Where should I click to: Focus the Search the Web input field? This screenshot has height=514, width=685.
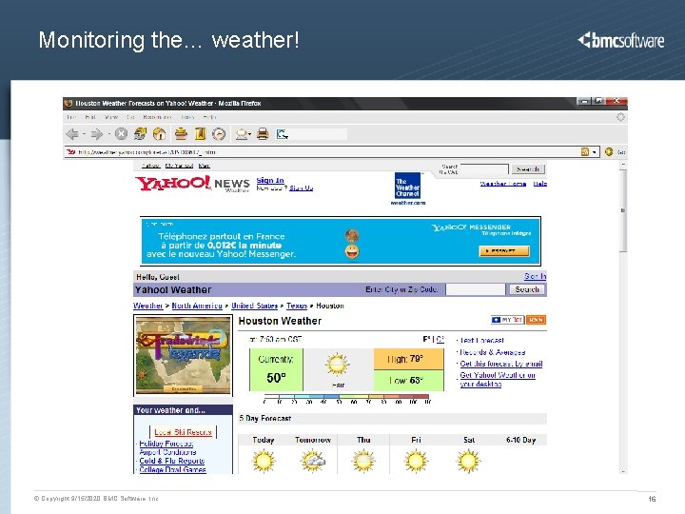pos(483,169)
